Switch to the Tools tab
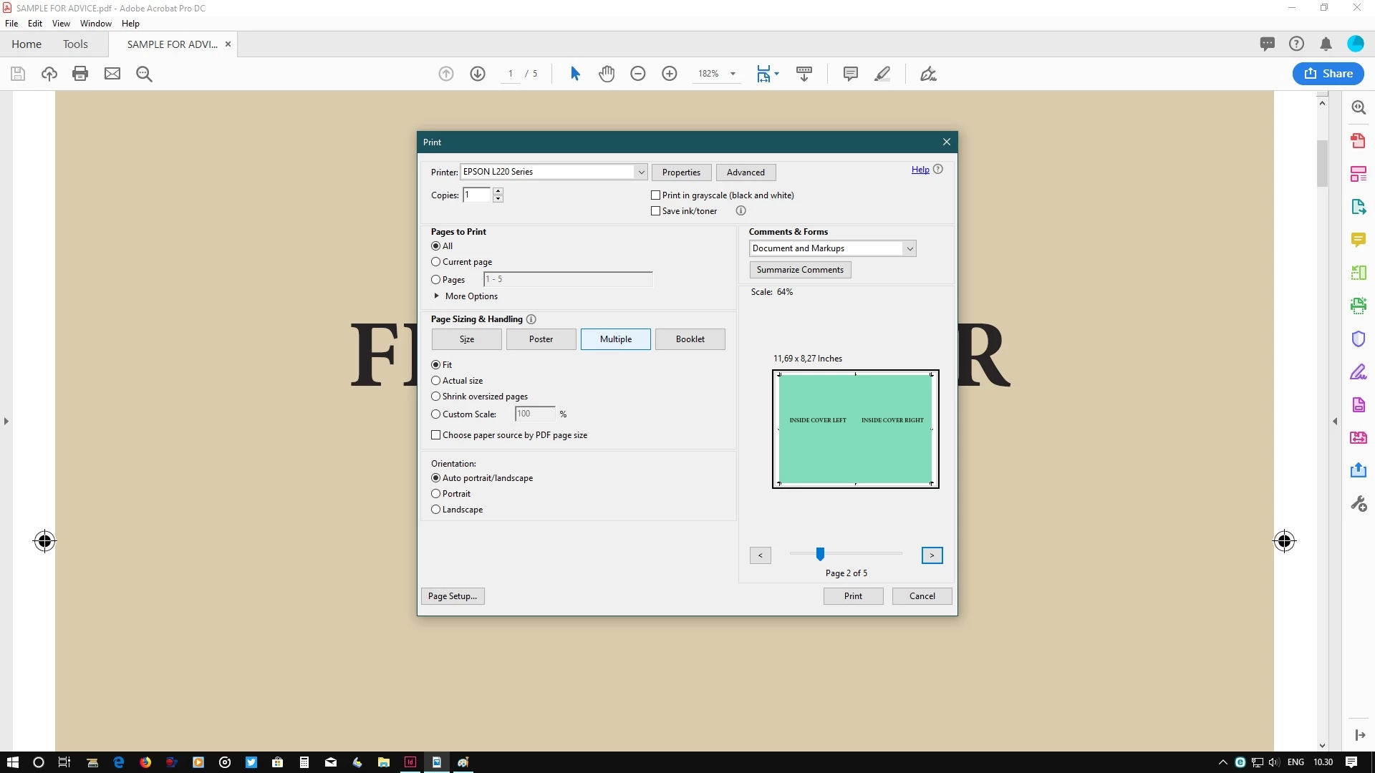The height and width of the screenshot is (773, 1375). pos(75,44)
